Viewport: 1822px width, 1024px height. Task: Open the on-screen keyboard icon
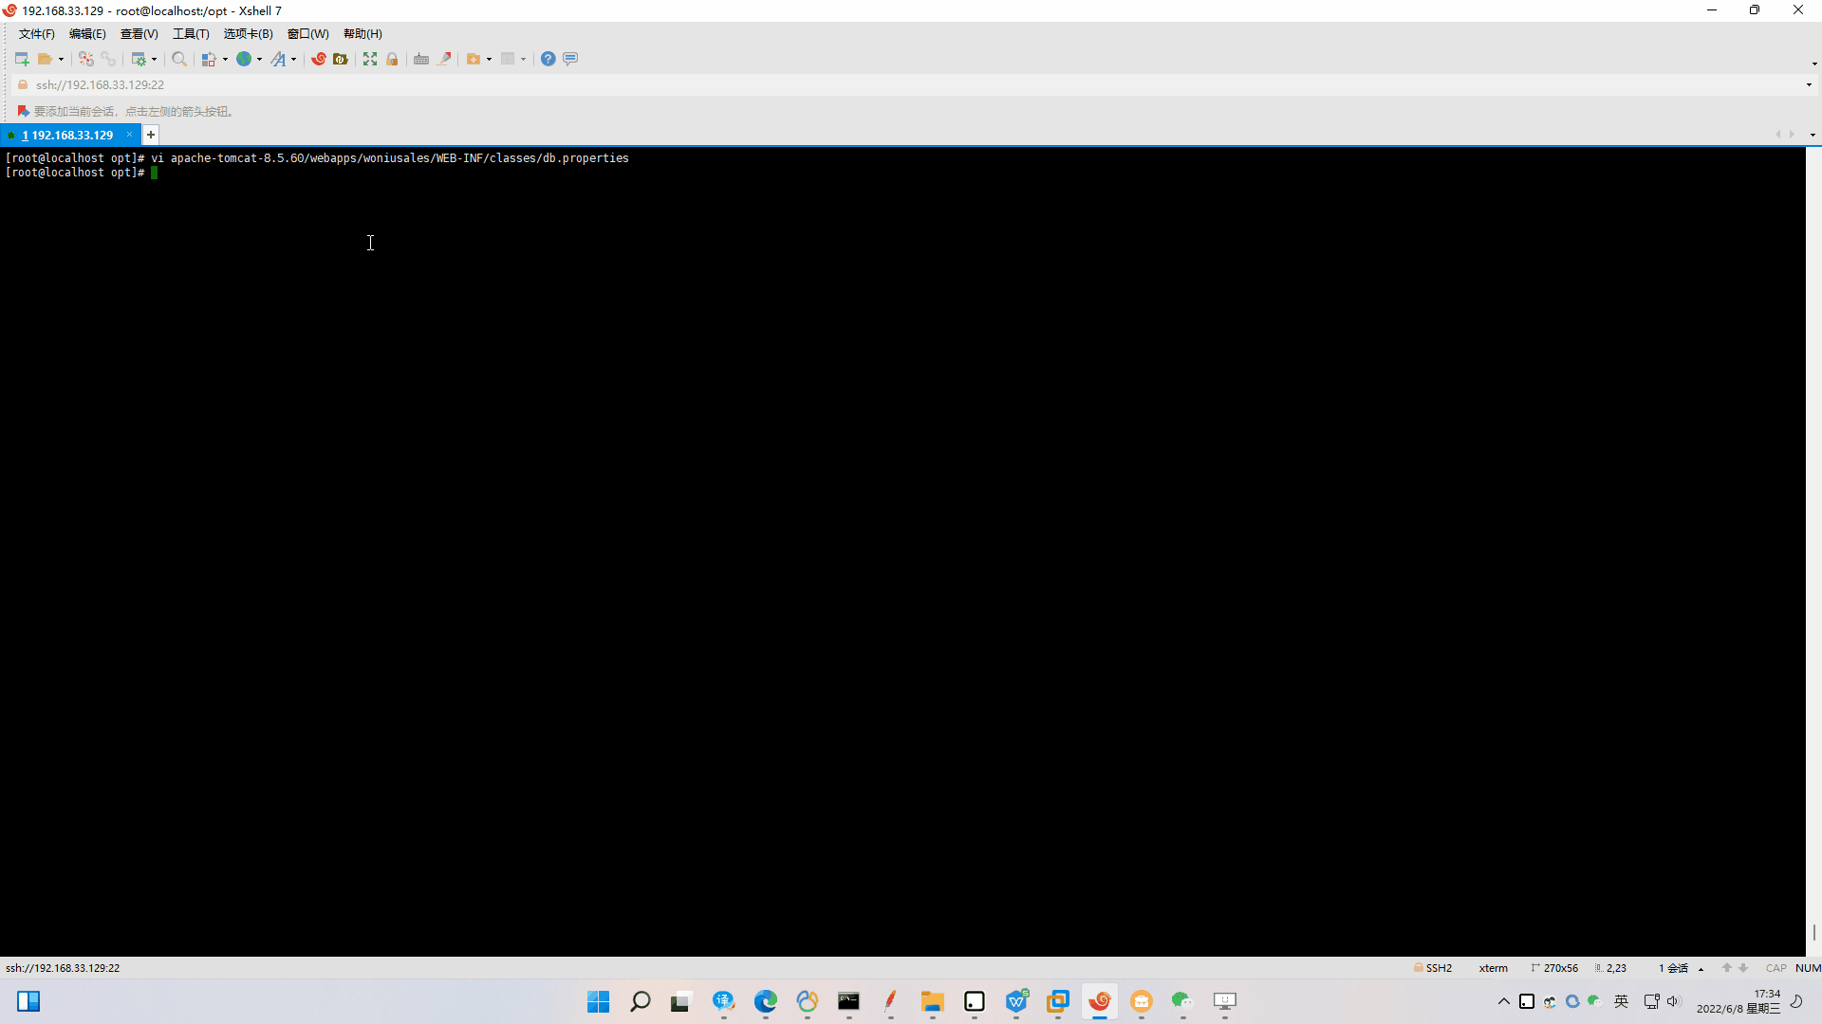point(421,59)
